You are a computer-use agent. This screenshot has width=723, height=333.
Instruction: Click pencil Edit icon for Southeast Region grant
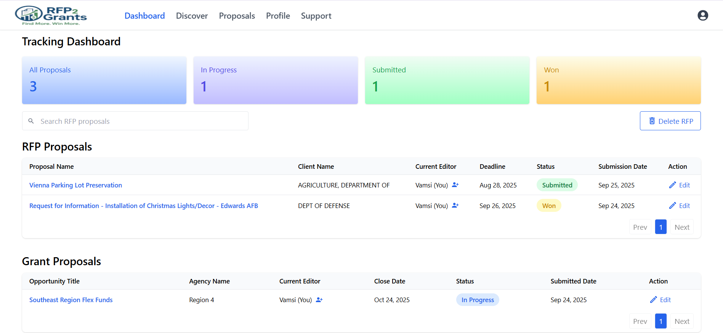(653, 300)
